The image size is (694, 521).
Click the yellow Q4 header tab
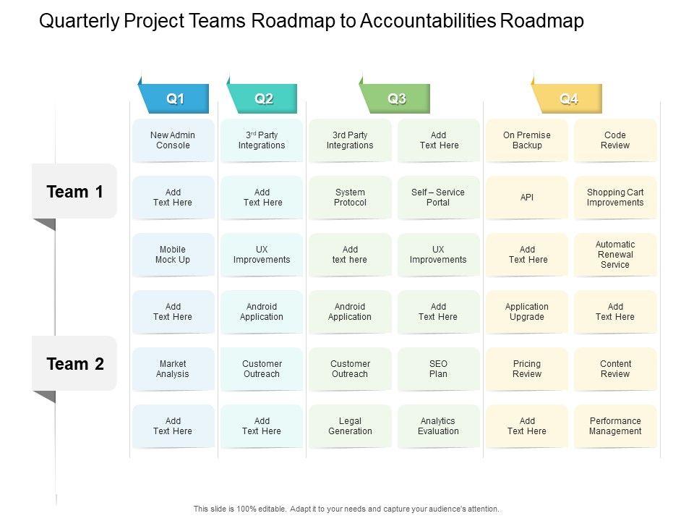point(569,99)
